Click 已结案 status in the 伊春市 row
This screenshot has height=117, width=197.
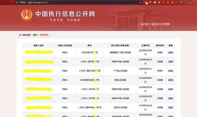point(160,62)
